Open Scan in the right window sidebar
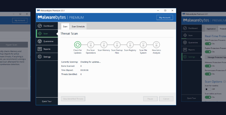This screenshot has height=115, width=226. coord(192,35)
